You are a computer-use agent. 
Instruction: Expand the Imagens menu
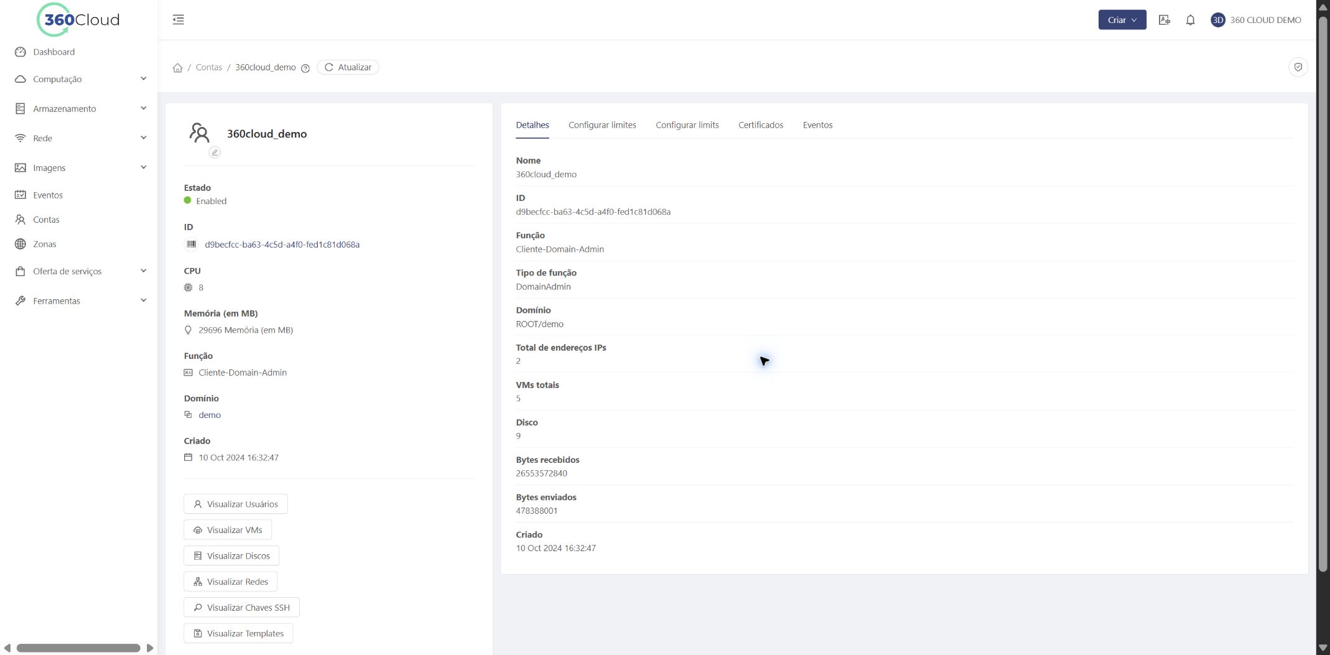(80, 168)
